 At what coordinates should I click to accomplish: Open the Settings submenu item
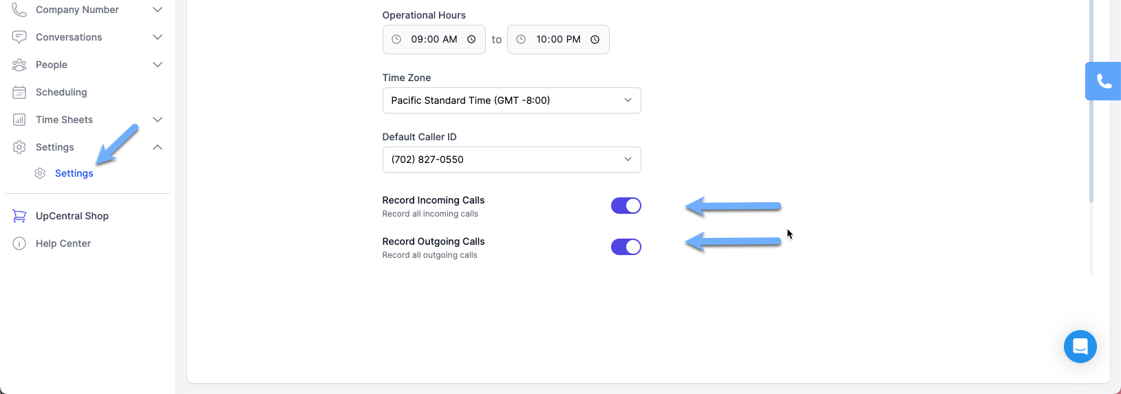[x=74, y=173]
